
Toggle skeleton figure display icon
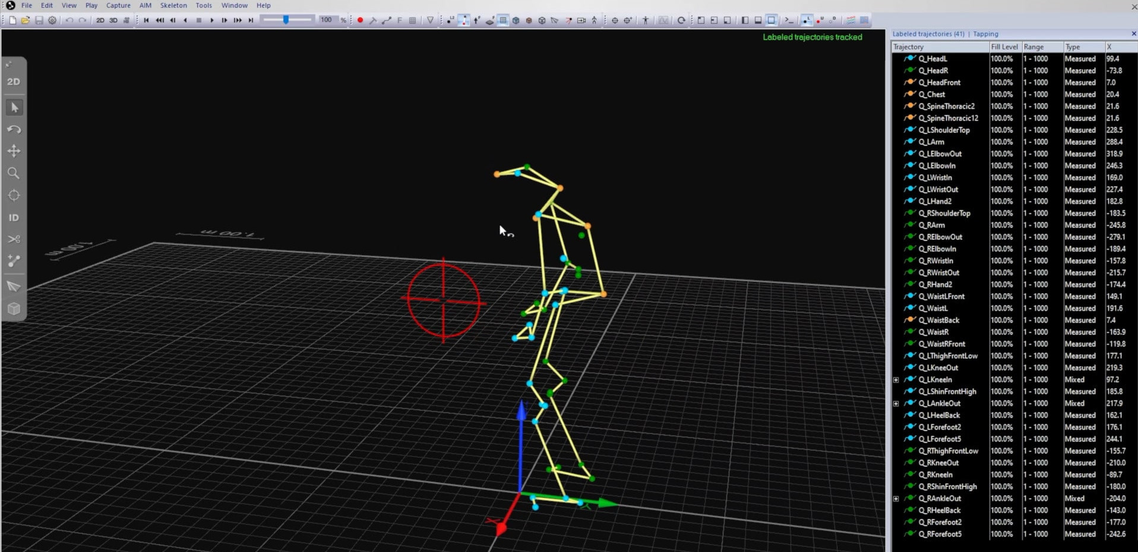594,20
